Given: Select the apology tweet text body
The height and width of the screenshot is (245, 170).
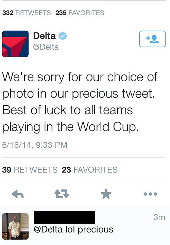Looking at the screenshot, I should (x=80, y=102).
